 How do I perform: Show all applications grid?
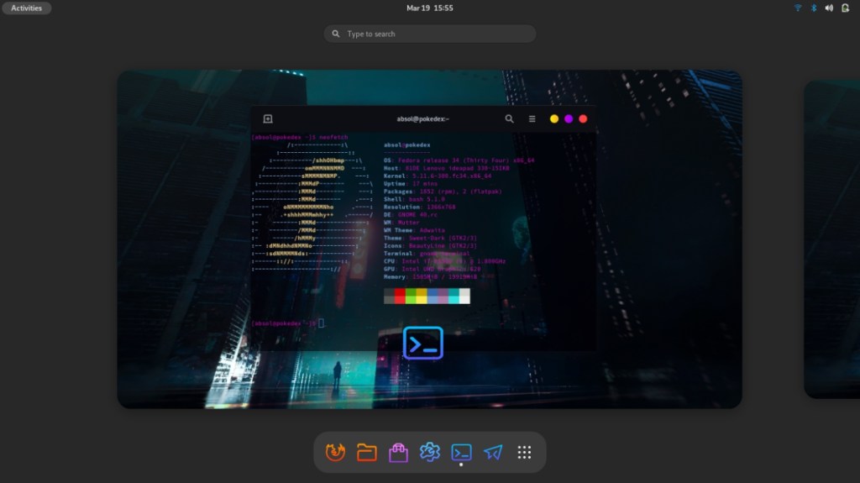524,453
